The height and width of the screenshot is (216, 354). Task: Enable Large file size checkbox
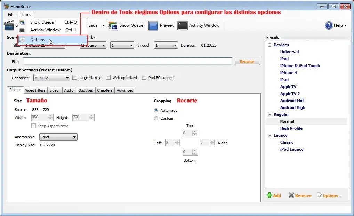(x=74, y=78)
